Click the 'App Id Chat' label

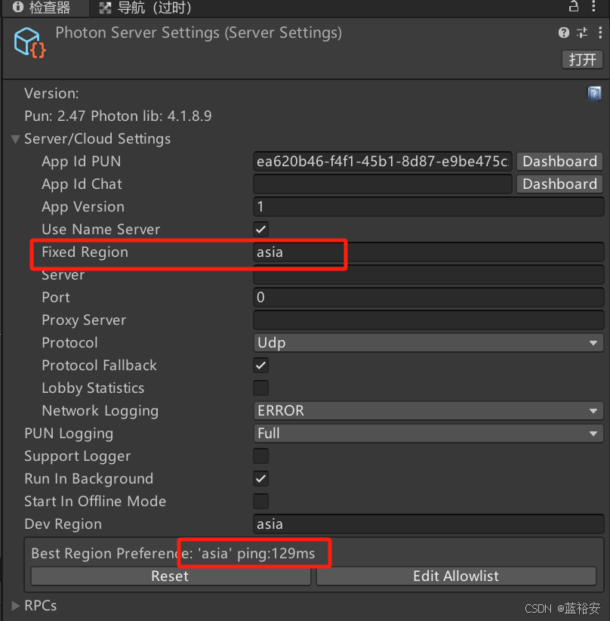[82, 184]
